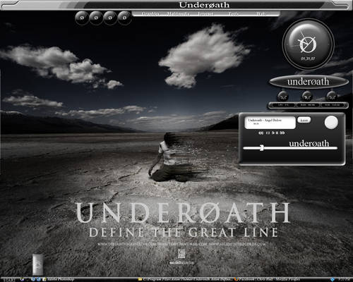Open the Adobe Photoshop taskbar entry
The width and height of the screenshot is (353, 282).
pos(59,279)
